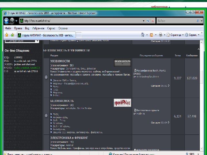
Task: Open +++AndreyDevil+++ user profile
Action: (148, 77)
